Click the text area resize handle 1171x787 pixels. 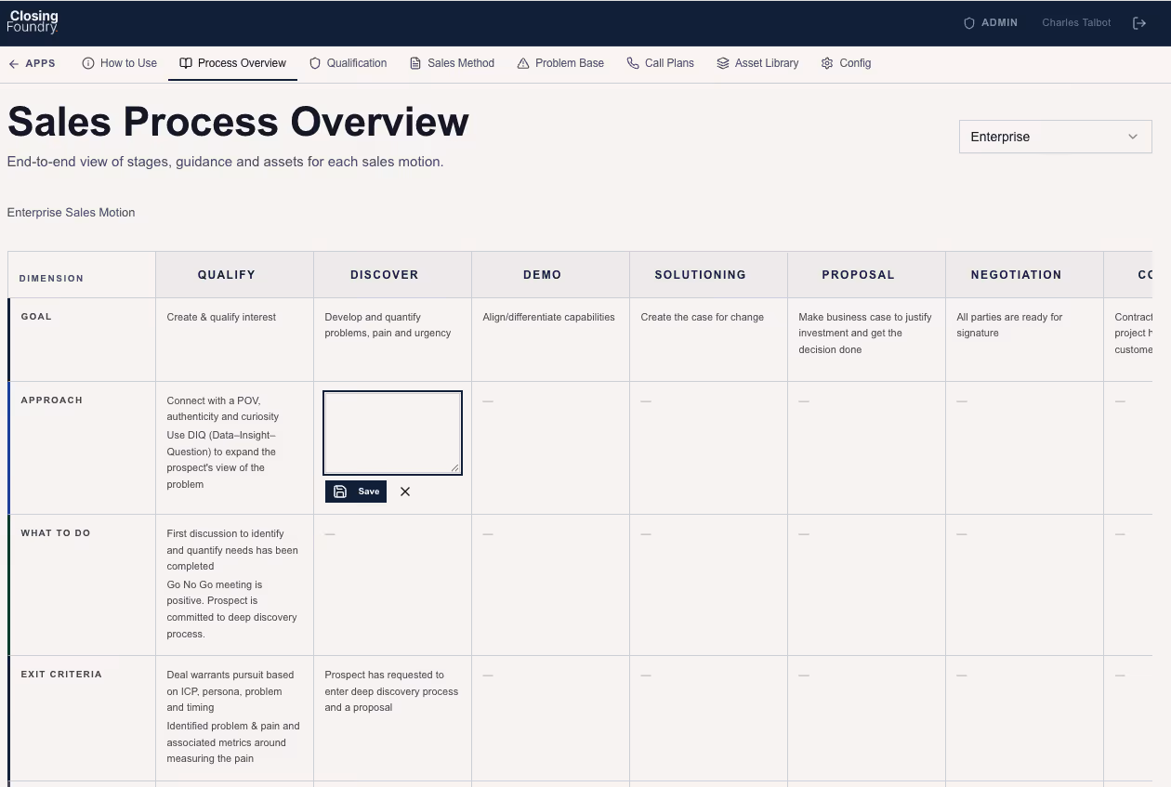tap(455, 468)
